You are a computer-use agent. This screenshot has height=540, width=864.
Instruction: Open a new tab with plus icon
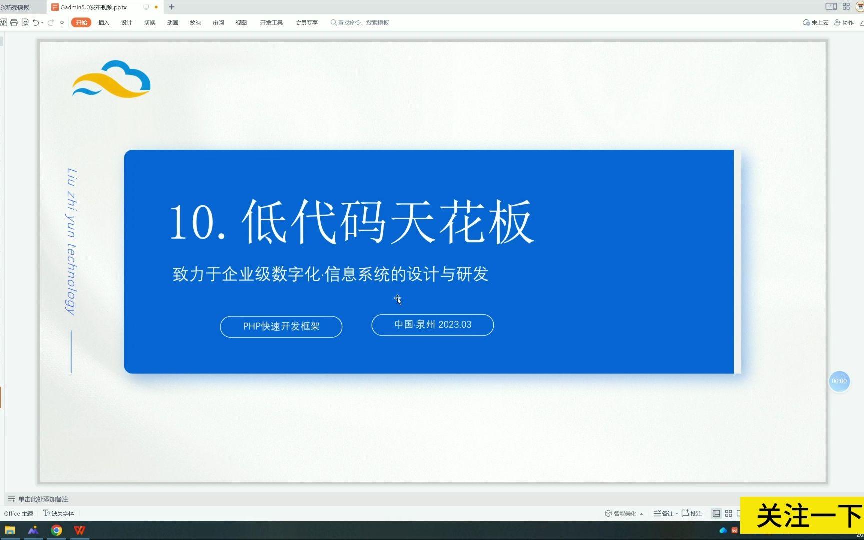coord(172,7)
